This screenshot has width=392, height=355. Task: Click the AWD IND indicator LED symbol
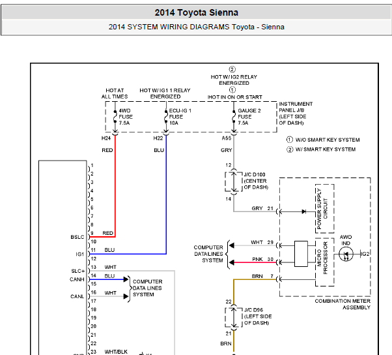click(346, 255)
